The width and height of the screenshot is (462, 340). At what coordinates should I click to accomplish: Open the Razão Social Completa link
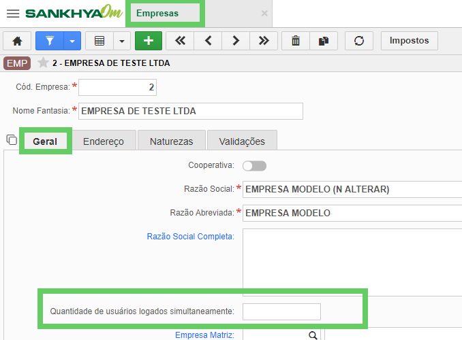click(x=190, y=237)
